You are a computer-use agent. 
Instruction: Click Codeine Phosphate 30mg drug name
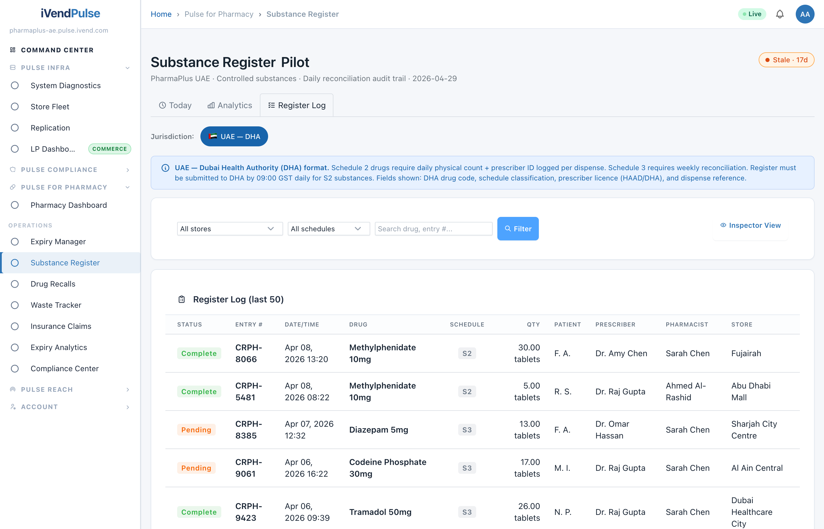388,468
